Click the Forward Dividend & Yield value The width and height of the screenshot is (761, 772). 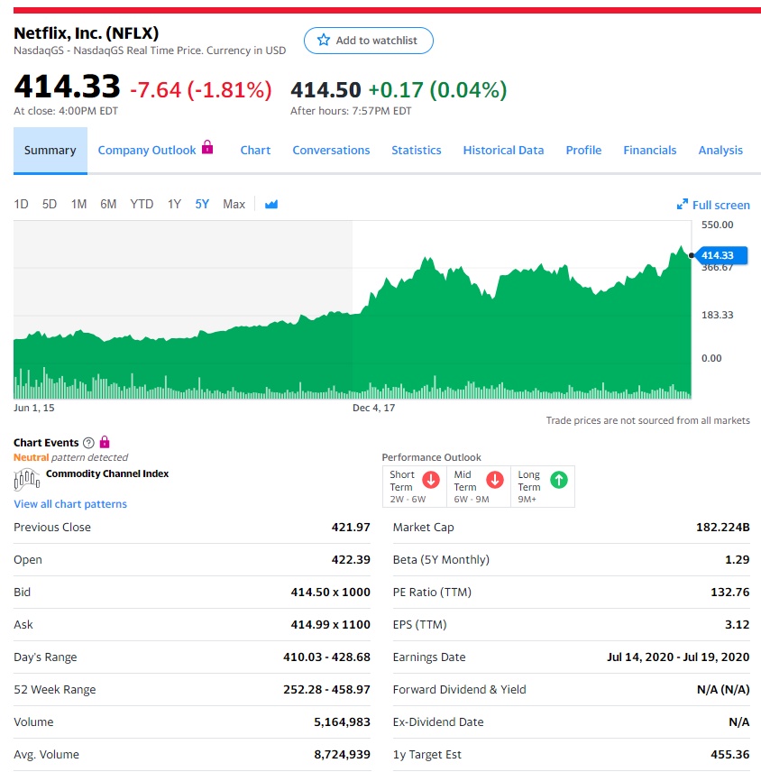tap(723, 690)
